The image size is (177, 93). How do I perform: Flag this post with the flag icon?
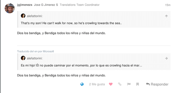pos(129,84)
